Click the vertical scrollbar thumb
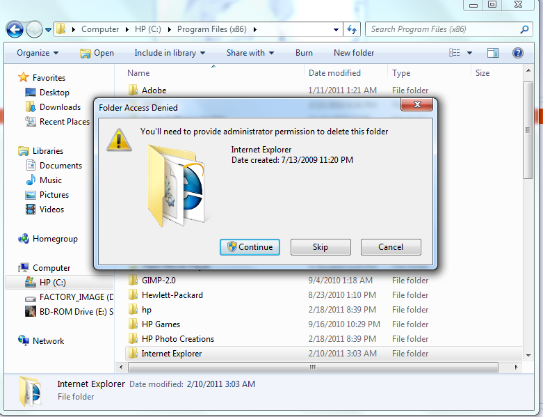This screenshot has width=543, height=417. (528, 130)
